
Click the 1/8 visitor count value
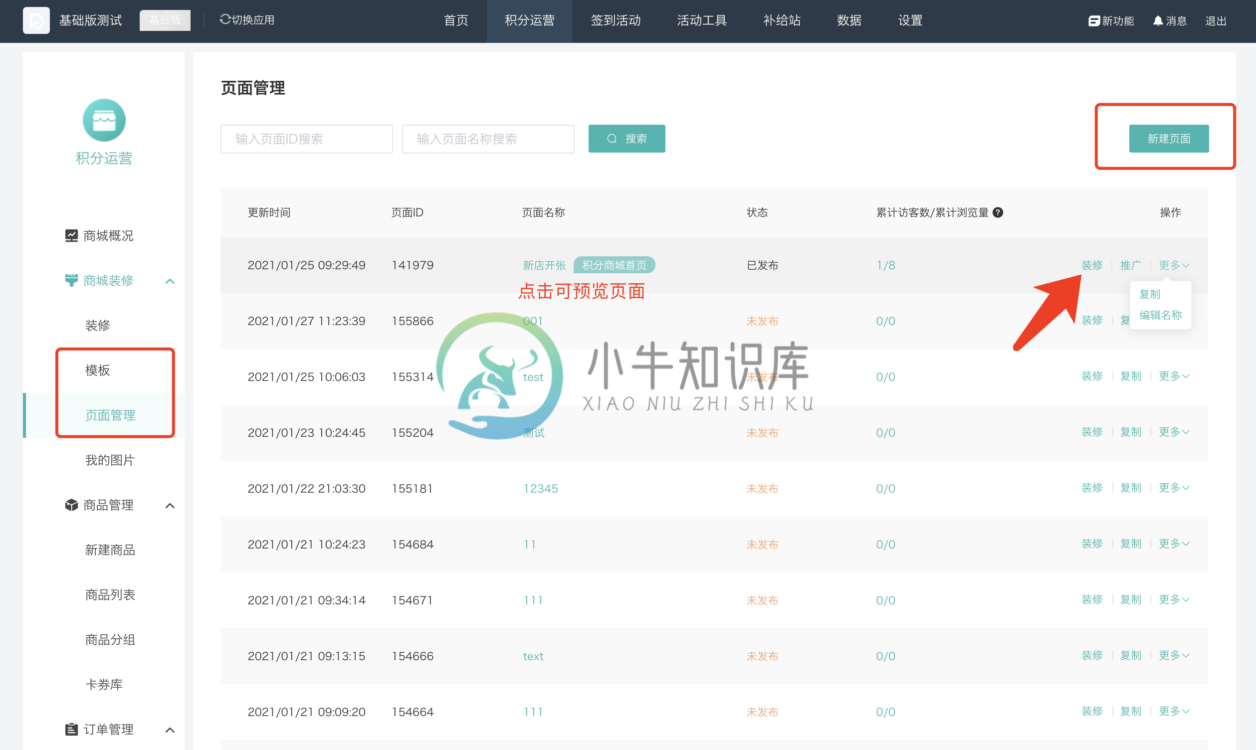tap(885, 265)
